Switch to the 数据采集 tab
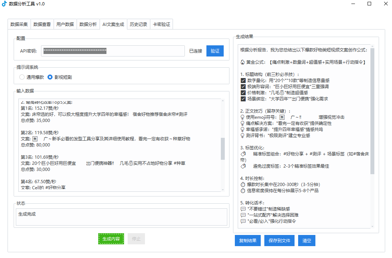This screenshot has width=392, height=258. pos(19,24)
